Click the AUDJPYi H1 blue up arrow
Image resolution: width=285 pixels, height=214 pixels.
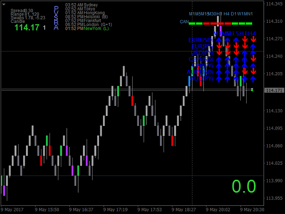pyautogui.click(x=245, y=79)
